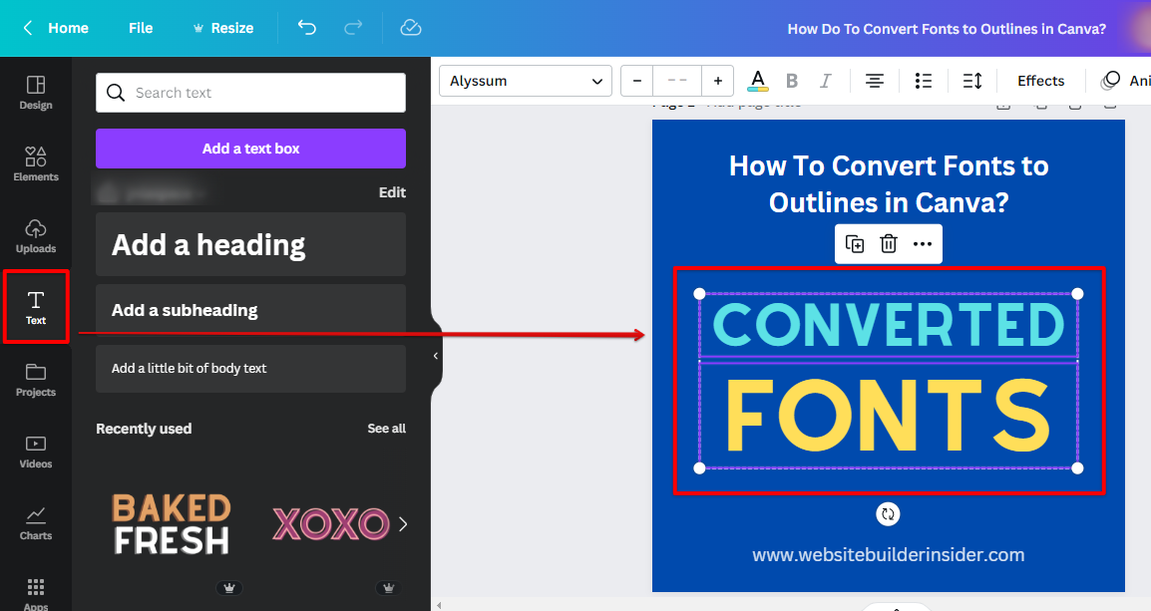Click Add a text box button

click(250, 149)
